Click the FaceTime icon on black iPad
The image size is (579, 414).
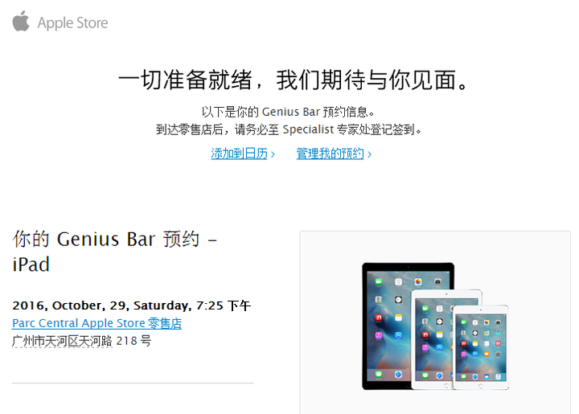pyautogui.click(x=379, y=282)
